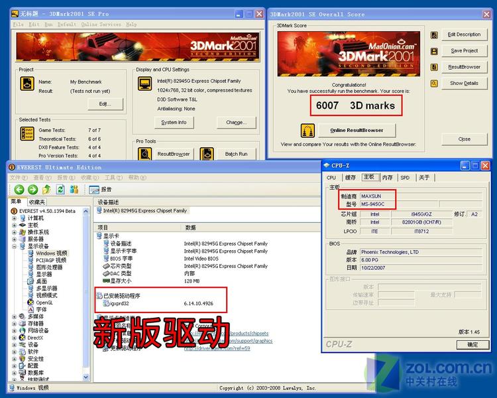Expand the DirectX node in tree
The height and width of the screenshot is (398, 497).
pyautogui.click(x=15, y=338)
